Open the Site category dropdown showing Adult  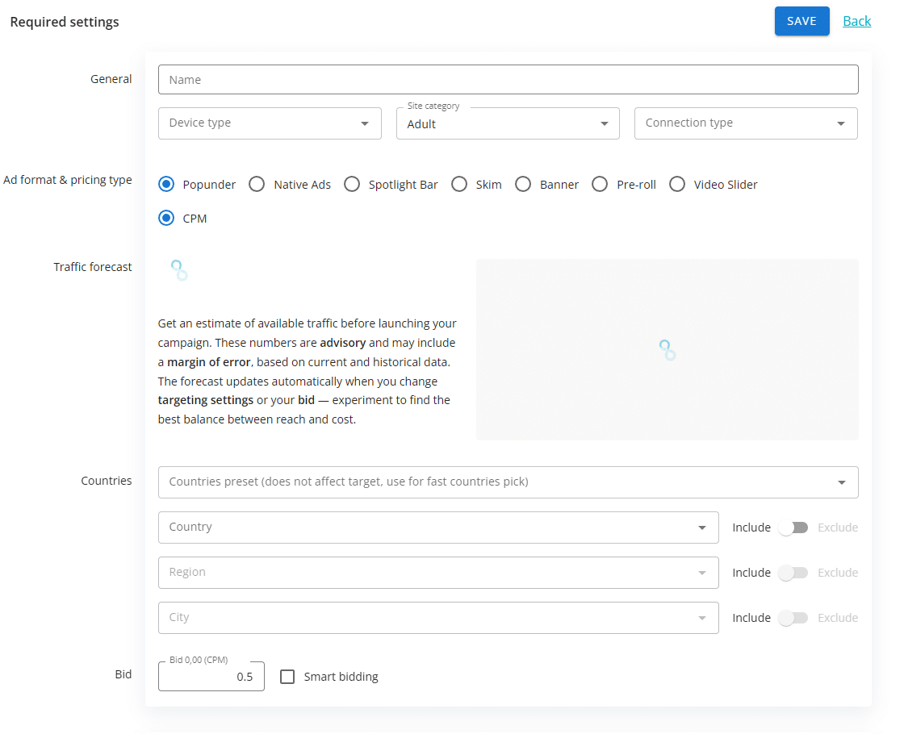tap(508, 123)
